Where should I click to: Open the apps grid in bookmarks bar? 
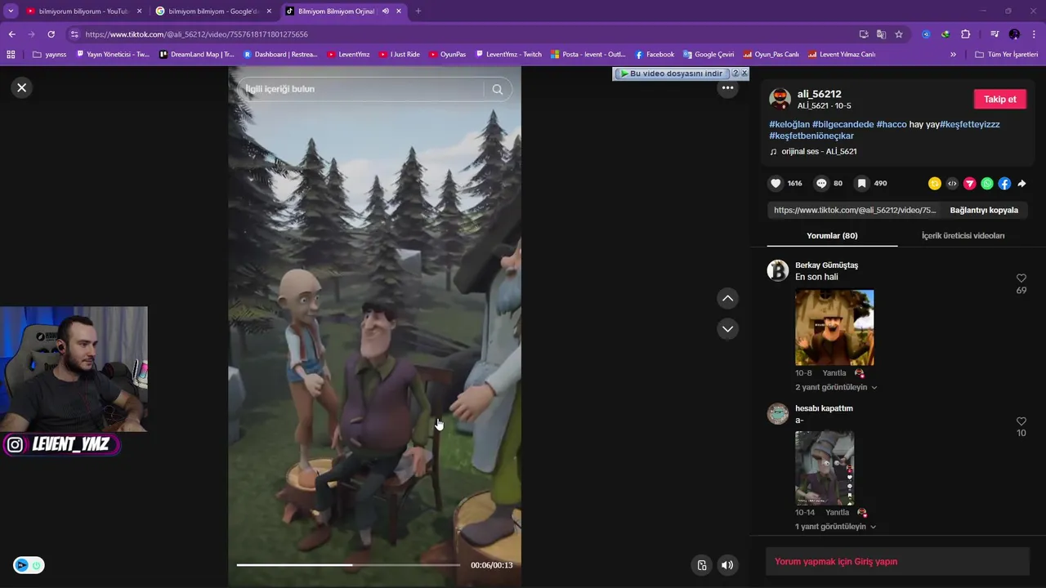(11, 55)
